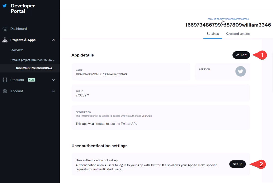Click Set up user authentication button
Viewport: 273px width, 183px height.
click(x=238, y=164)
